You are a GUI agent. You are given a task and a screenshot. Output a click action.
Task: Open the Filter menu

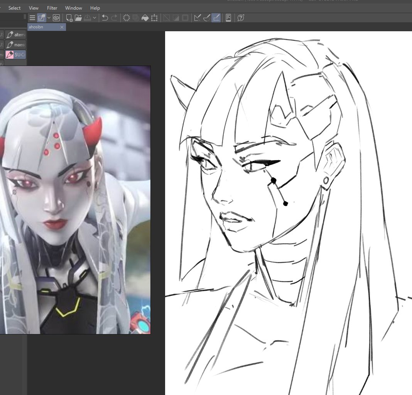[x=52, y=8]
